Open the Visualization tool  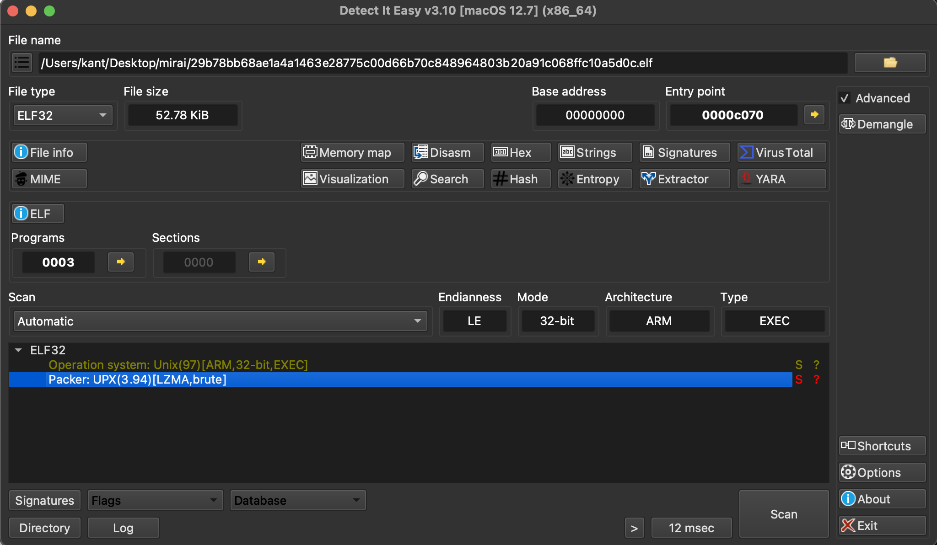(x=352, y=179)
